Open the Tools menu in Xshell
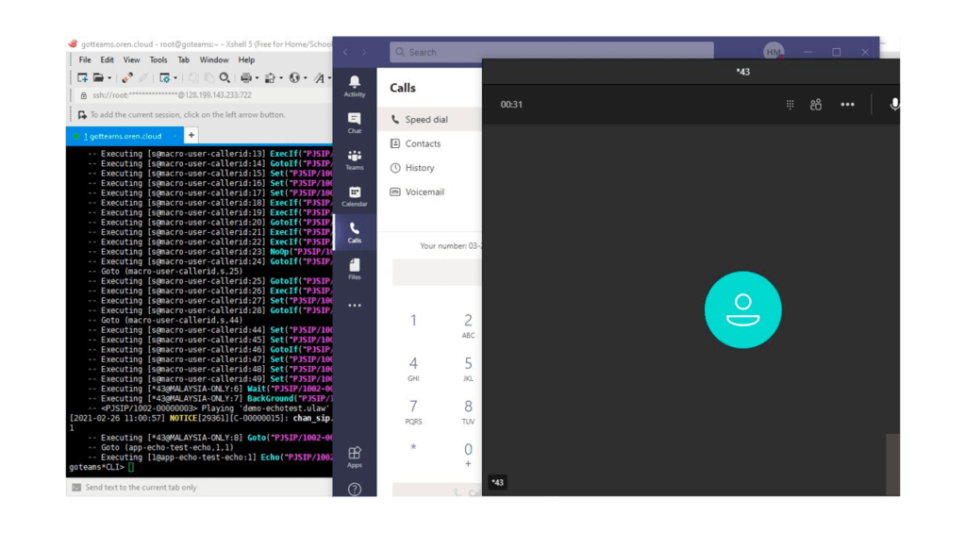 point(158,59)
